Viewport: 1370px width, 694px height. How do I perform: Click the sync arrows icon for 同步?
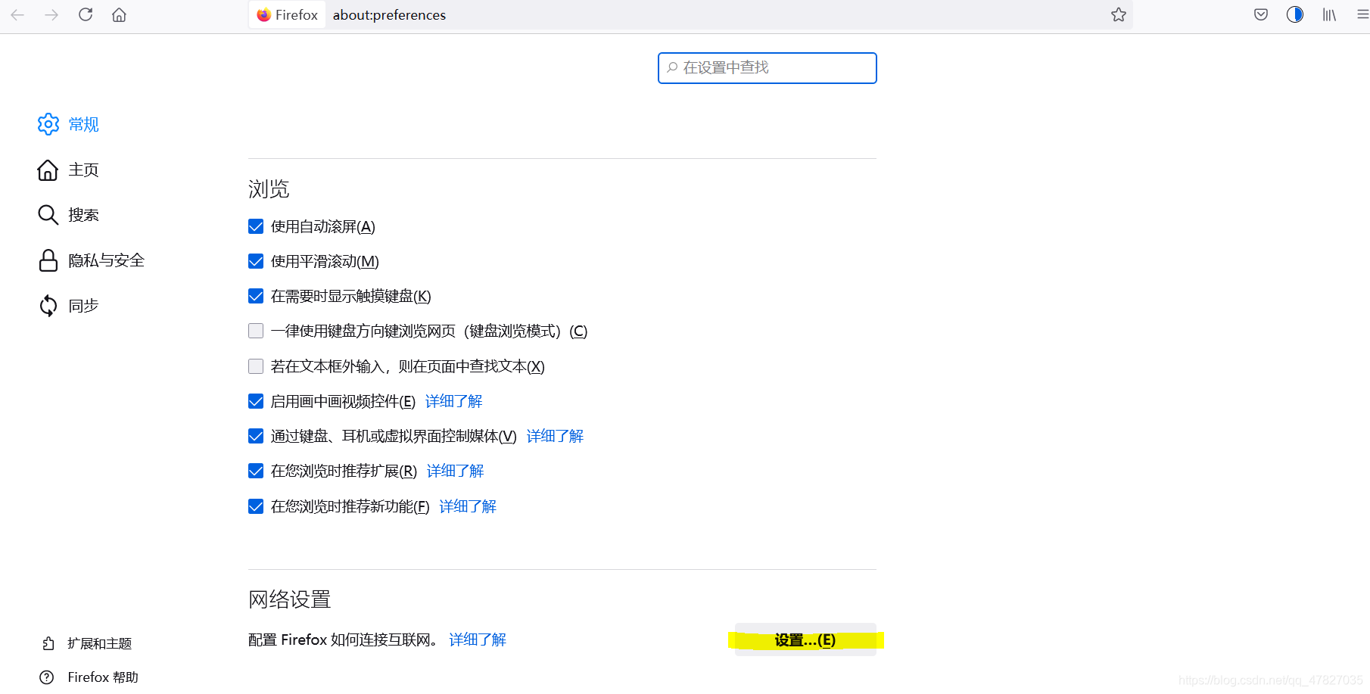click(48, 306)
